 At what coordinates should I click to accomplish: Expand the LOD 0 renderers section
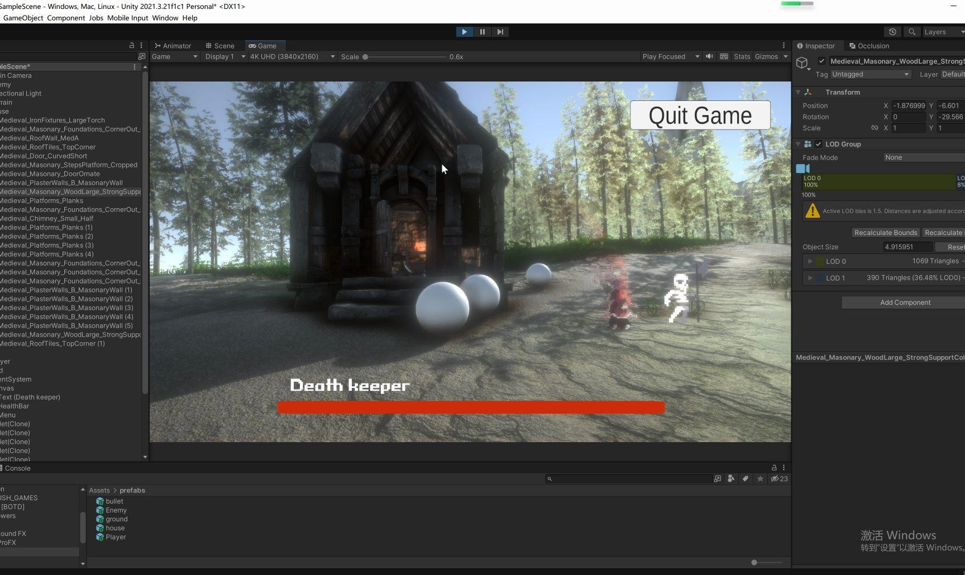pyautogui.click(x=810, y=261)
